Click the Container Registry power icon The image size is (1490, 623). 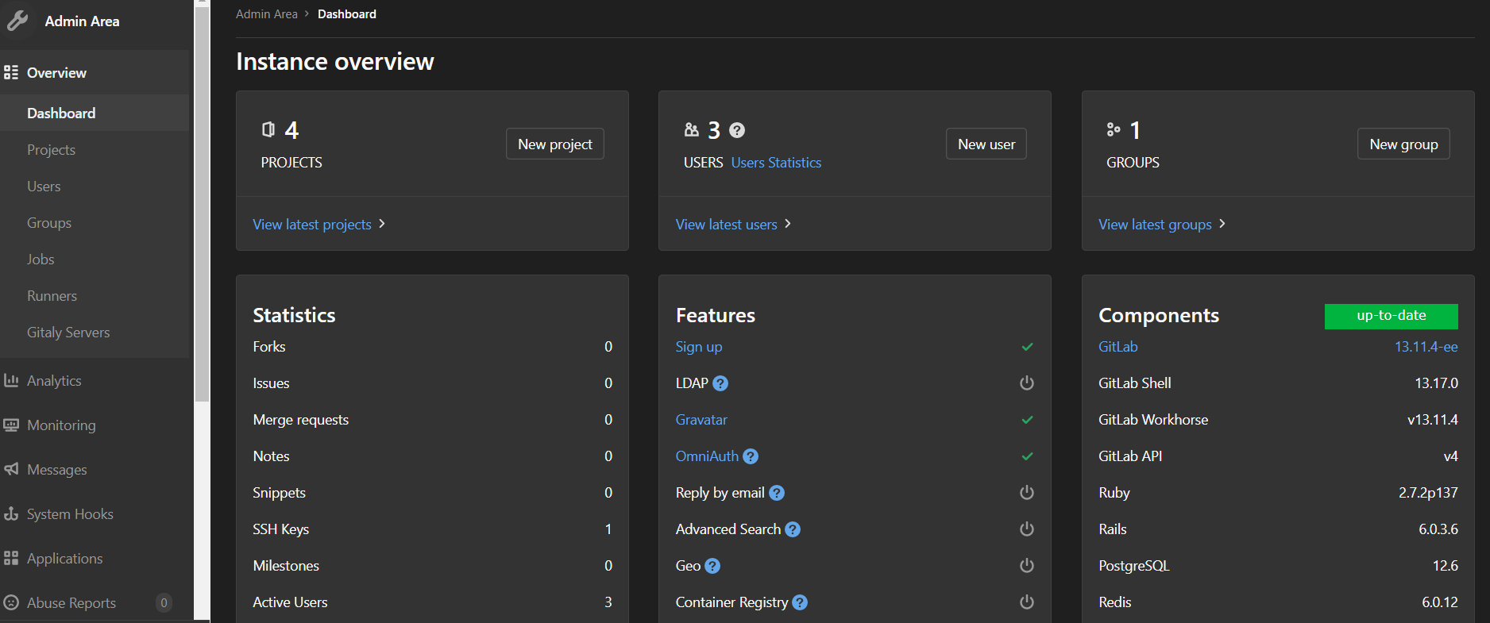[x=1027, y=602]
